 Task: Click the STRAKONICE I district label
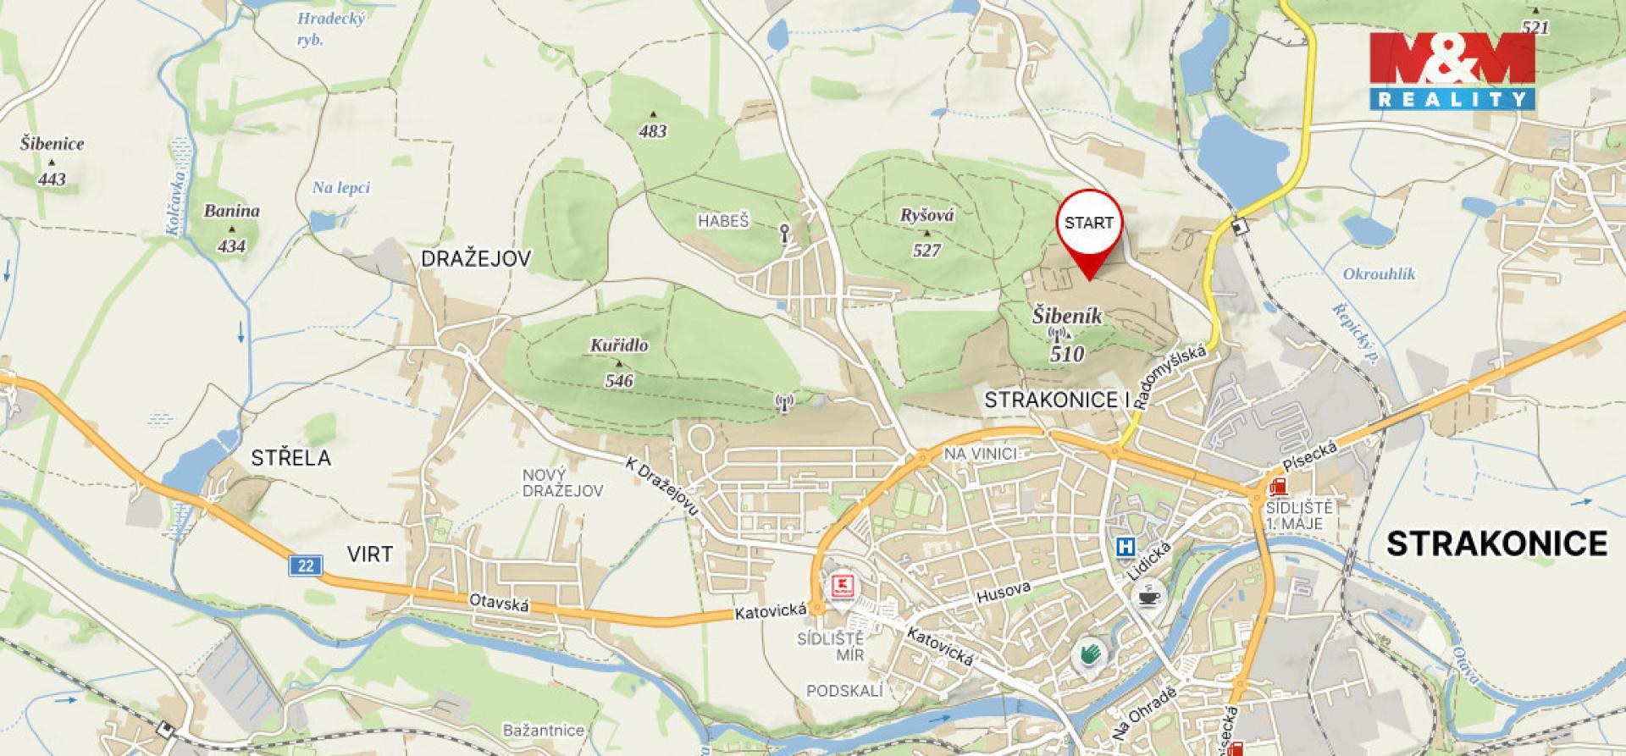pyautogui.click(x=1058, y=400)
